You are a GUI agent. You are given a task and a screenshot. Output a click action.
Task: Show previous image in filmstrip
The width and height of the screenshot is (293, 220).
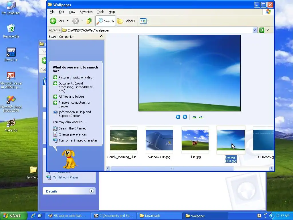(178, 117)
